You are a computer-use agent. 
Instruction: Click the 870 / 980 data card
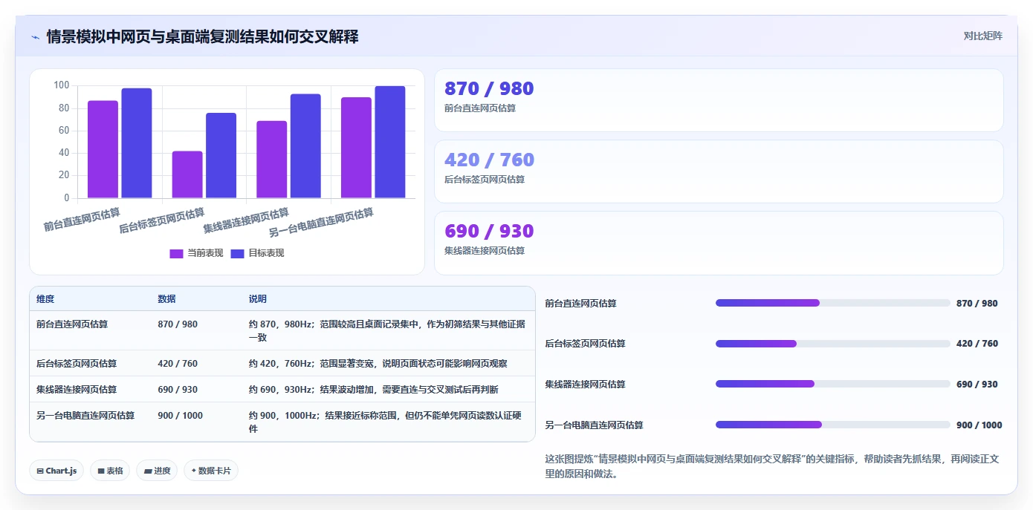[x=719, y=100]
